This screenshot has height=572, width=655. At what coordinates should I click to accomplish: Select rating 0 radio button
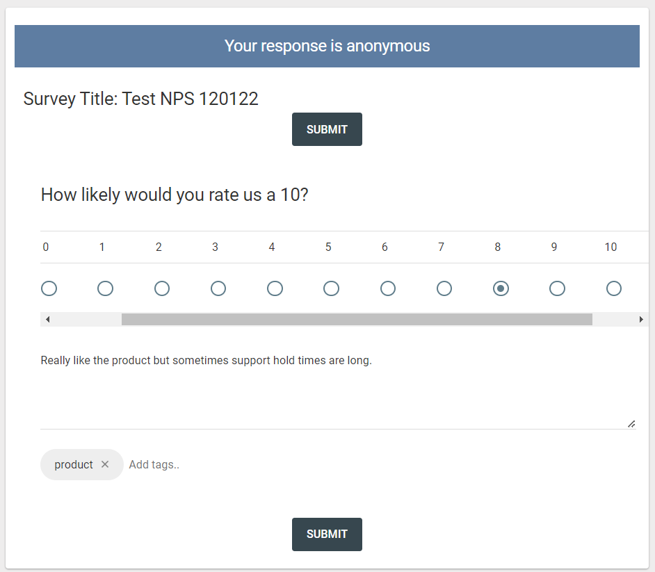[49, 288]
